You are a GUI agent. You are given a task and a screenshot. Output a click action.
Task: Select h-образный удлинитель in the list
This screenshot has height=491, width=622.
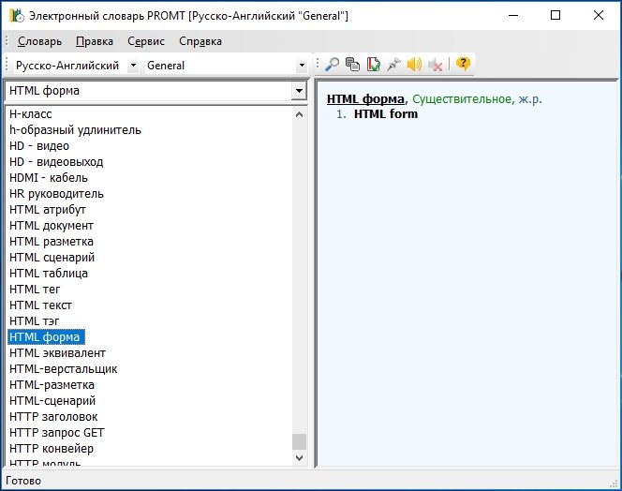pyautogui.click(x=75, y=130)
